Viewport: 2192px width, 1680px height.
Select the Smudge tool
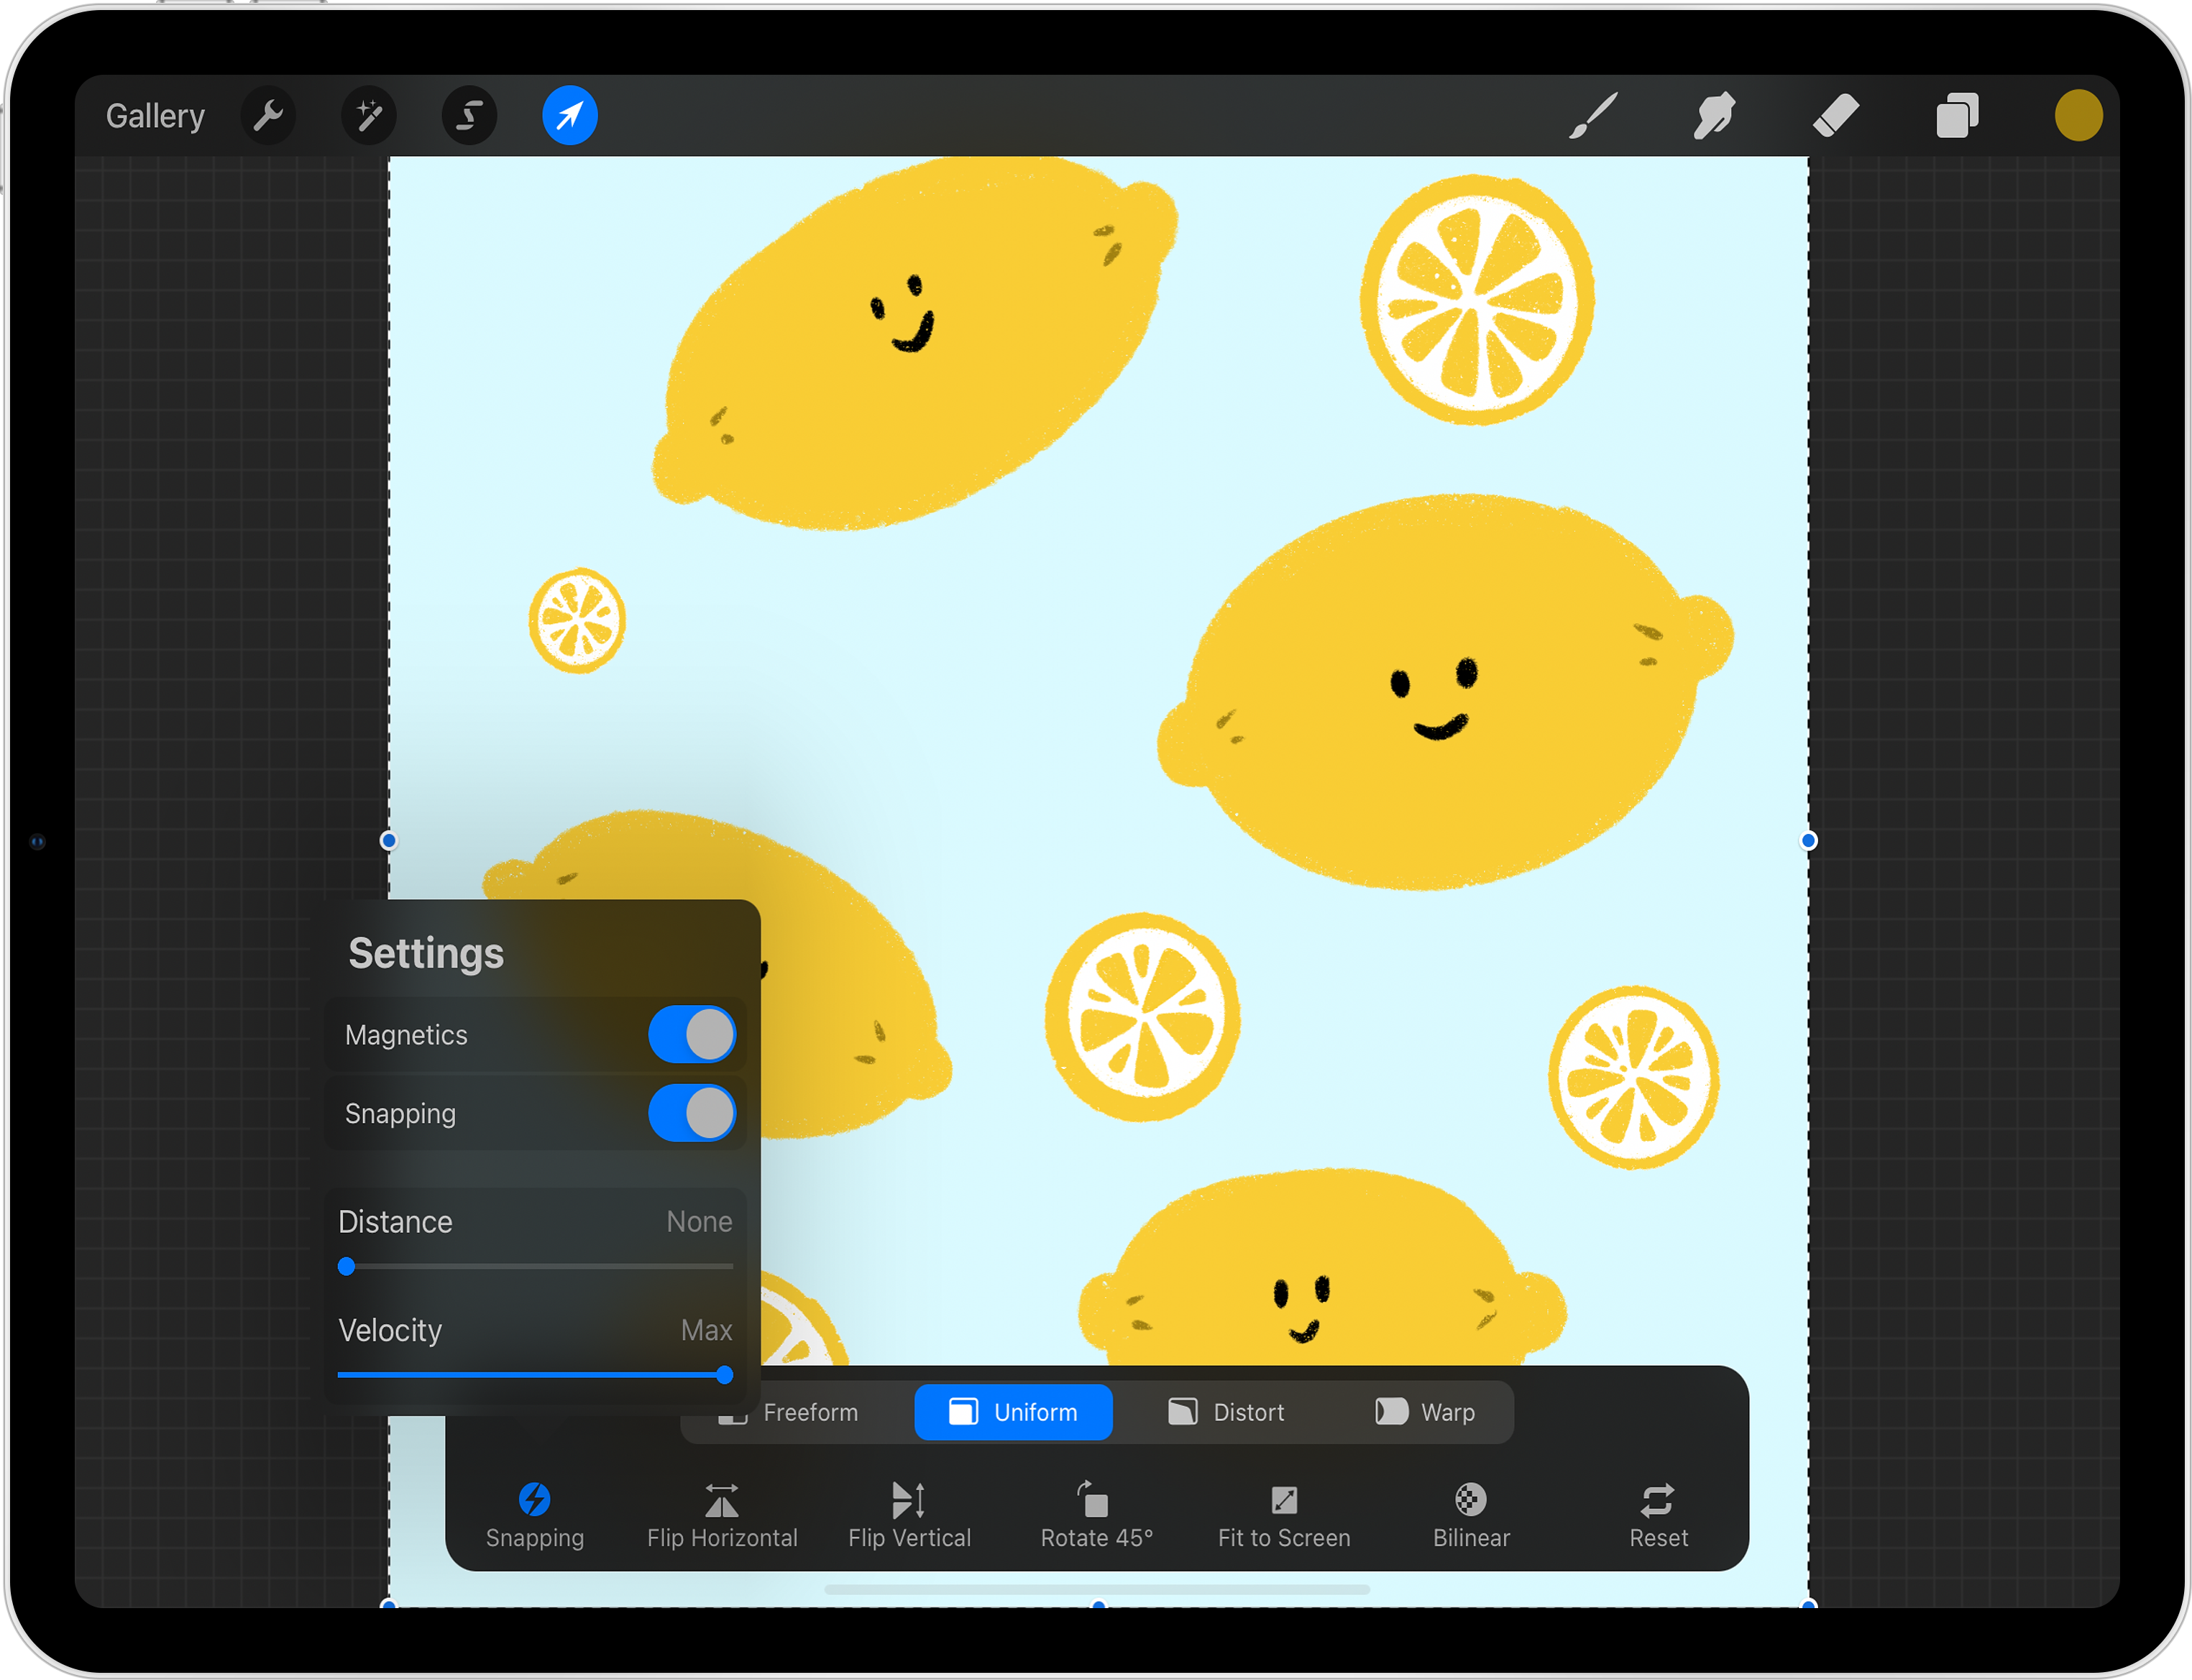tap(1714, 116)
